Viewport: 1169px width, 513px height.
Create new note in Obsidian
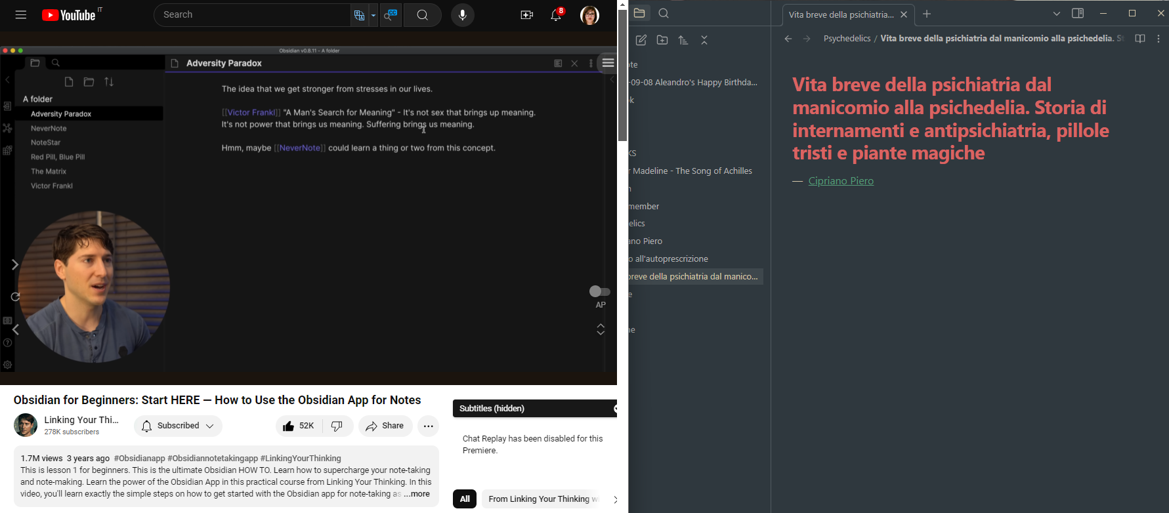pyautogui.click(x=641, y=40)
